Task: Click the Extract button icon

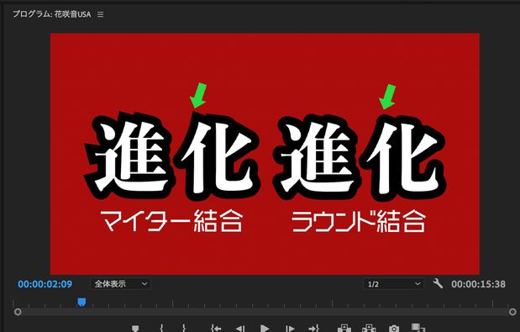Action: 369,328
